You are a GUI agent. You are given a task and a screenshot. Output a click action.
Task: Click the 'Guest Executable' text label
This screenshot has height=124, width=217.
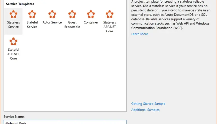[72, 25]
